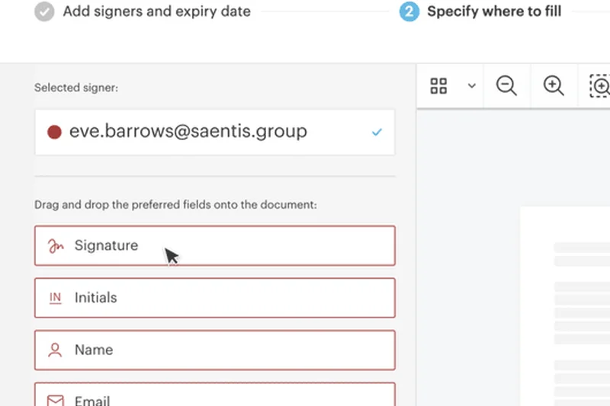
Task: Click the Signature pen icon
Action: pyautogui.click(x=55, y=246)
